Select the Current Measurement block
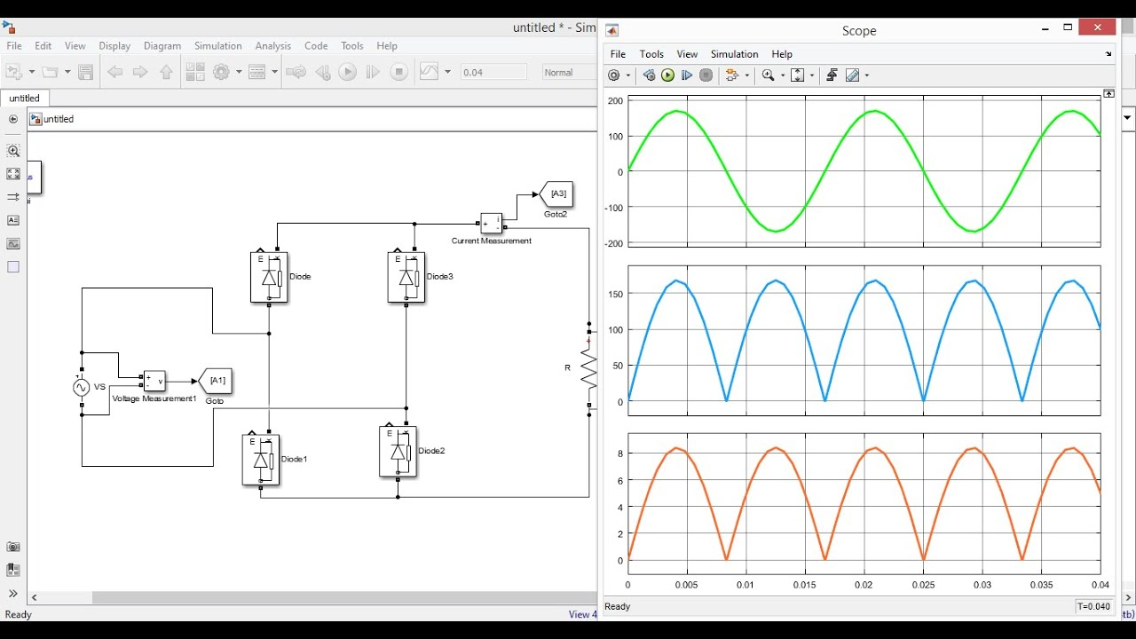 click(x=492, y=222)
